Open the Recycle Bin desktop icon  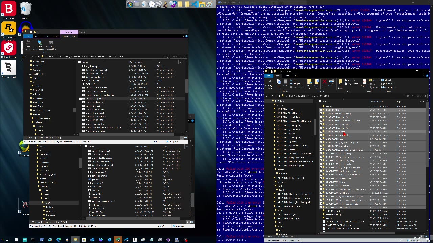[26, 10]
